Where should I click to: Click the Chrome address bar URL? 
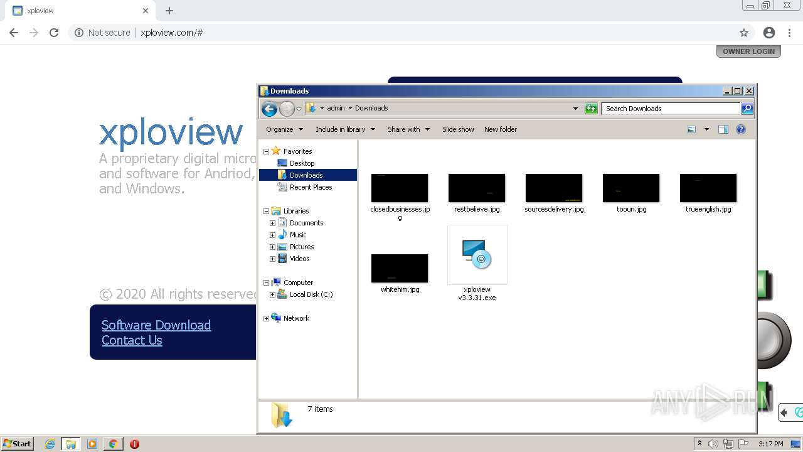[x=171, y=33]
